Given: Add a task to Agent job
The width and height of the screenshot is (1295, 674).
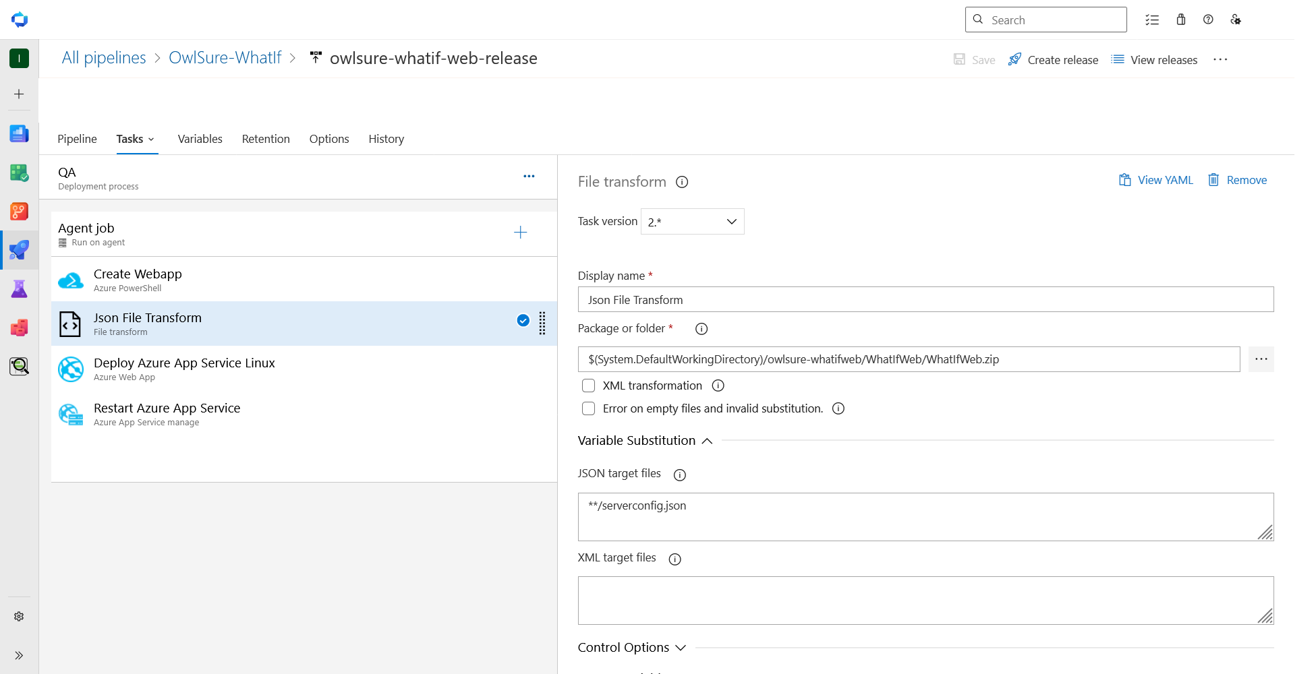Looking at the screenshot, I should 520,233.
